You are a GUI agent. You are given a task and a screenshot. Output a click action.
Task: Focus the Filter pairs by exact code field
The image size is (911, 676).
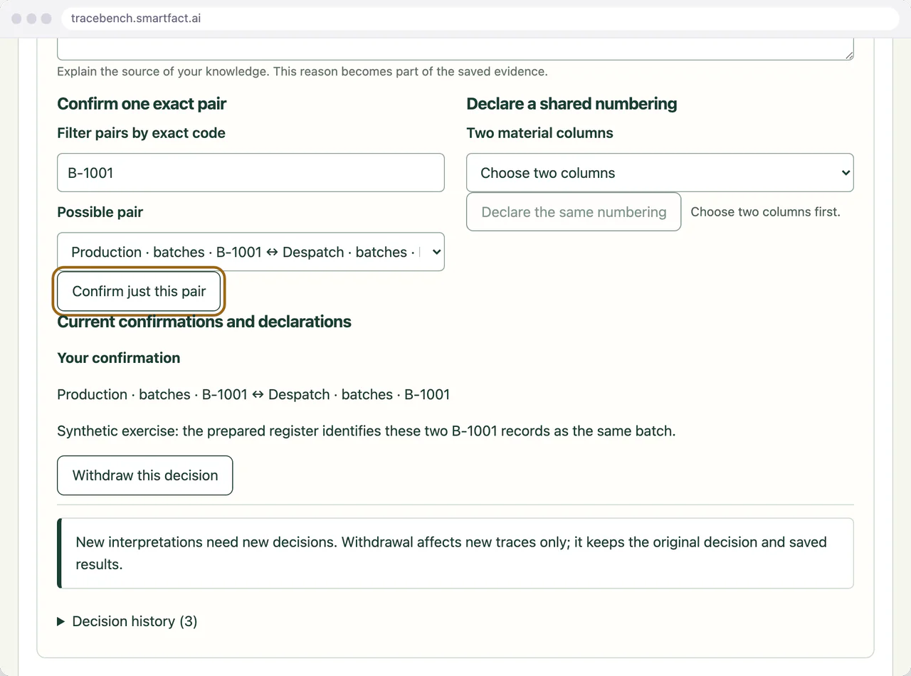(x=251, y=173)
